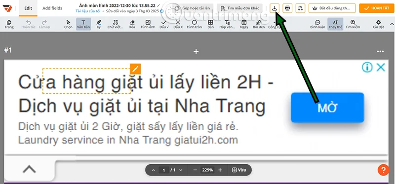Select the Bôi đen blackout tool

pyautogui.click(x=258, y=24)
